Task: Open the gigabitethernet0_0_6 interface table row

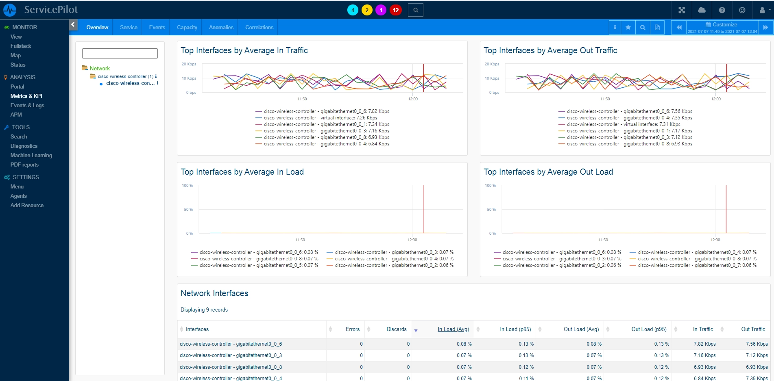Action: click(474, 344)
